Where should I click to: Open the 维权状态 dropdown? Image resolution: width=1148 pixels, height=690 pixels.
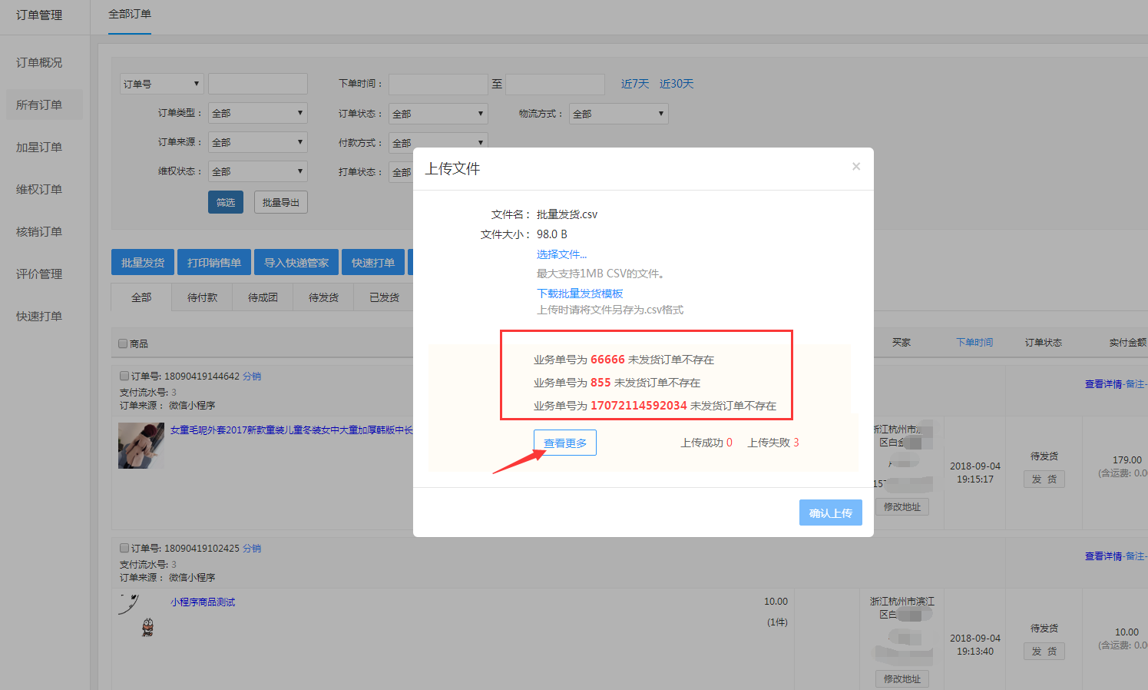click(257, 171)
